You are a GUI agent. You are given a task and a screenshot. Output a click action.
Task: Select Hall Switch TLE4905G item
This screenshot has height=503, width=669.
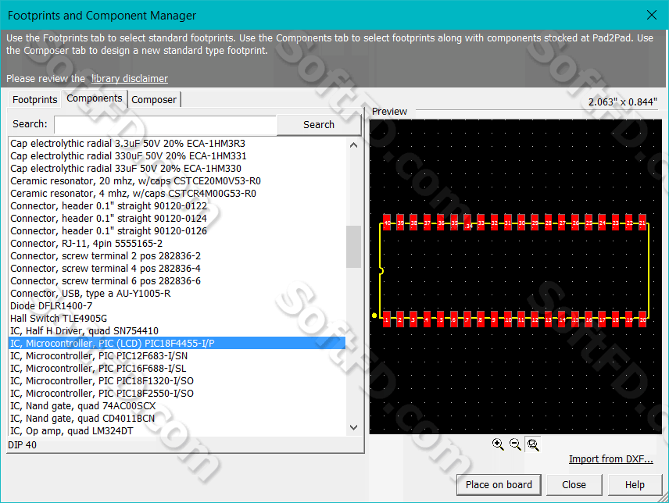pos(177,319)
